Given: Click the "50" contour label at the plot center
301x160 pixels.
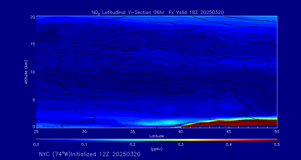Looking at the screenshot, I should (x=123, y=60).
